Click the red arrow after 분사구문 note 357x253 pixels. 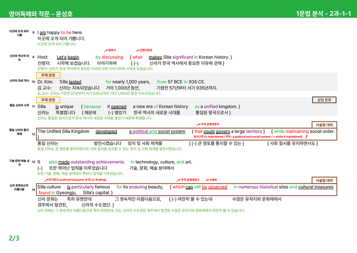click(306, 137)
